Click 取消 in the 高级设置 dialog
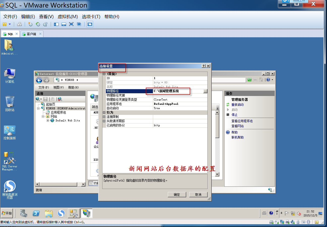The image size is (327, 227). (198, 194)
